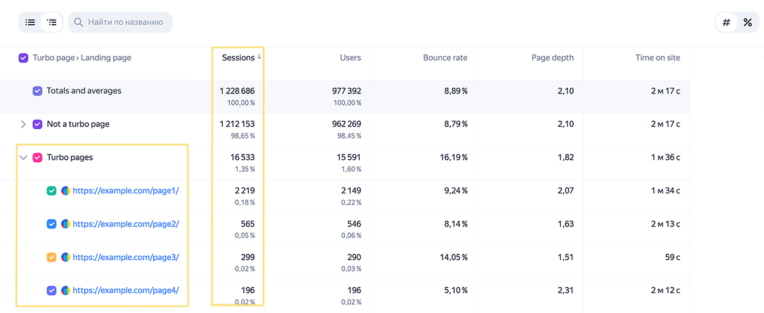This screenshot has height=313, width=764.
Task: Toggle the header Turbo page checkbox
Action: [24, 58]
